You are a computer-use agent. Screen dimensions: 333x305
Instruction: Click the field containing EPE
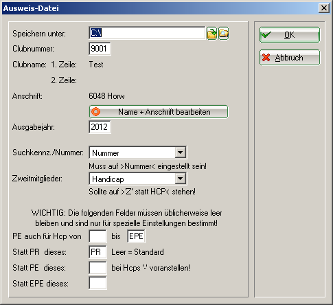(136, 236)
